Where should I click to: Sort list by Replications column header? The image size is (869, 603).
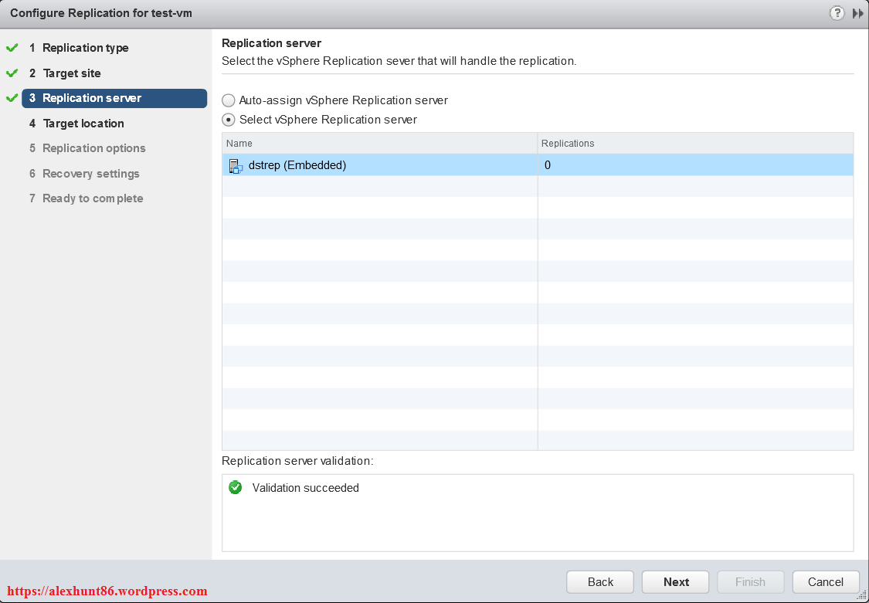(695, 144)
